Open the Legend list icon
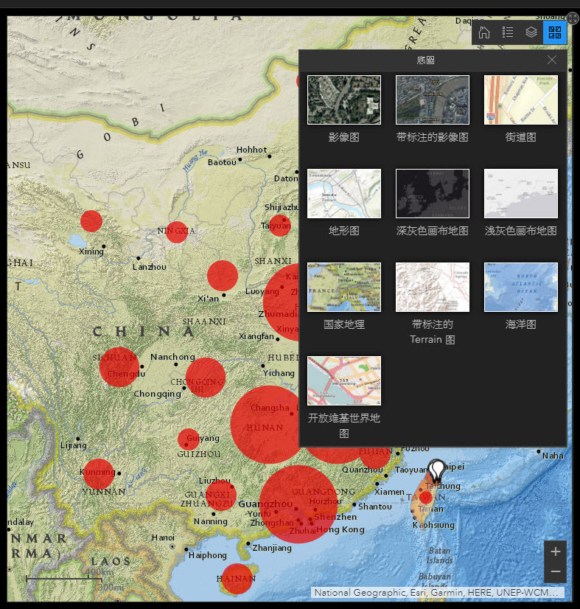This screenshot has width=580, height=609. coord(508,32)
